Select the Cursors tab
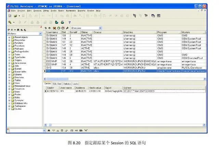Image resolution: width=219 pixels, height=147 pixels. point(48,84)
